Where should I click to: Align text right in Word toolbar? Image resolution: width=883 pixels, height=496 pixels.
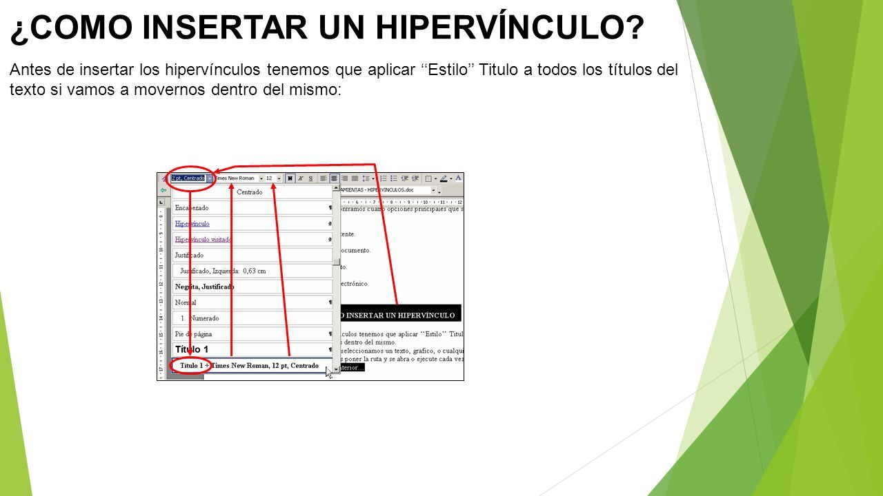(x=344, y=178)
